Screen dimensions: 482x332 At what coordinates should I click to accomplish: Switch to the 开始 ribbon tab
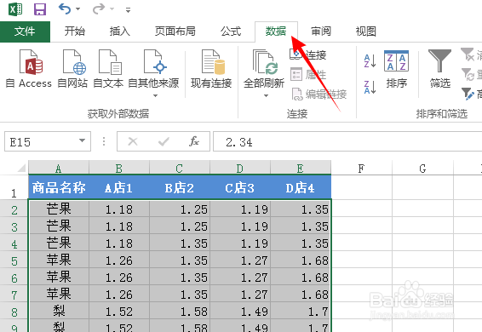pos(75,31)
